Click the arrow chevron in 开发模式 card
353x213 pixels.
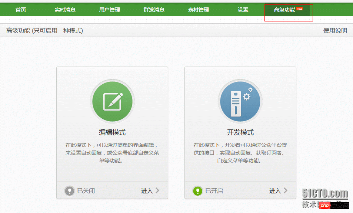[286, 190]
